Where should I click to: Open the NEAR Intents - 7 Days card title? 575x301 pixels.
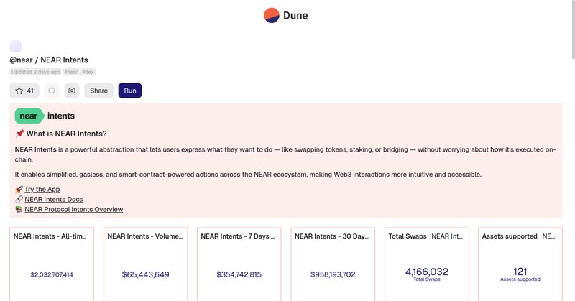(x=238, y=236)
